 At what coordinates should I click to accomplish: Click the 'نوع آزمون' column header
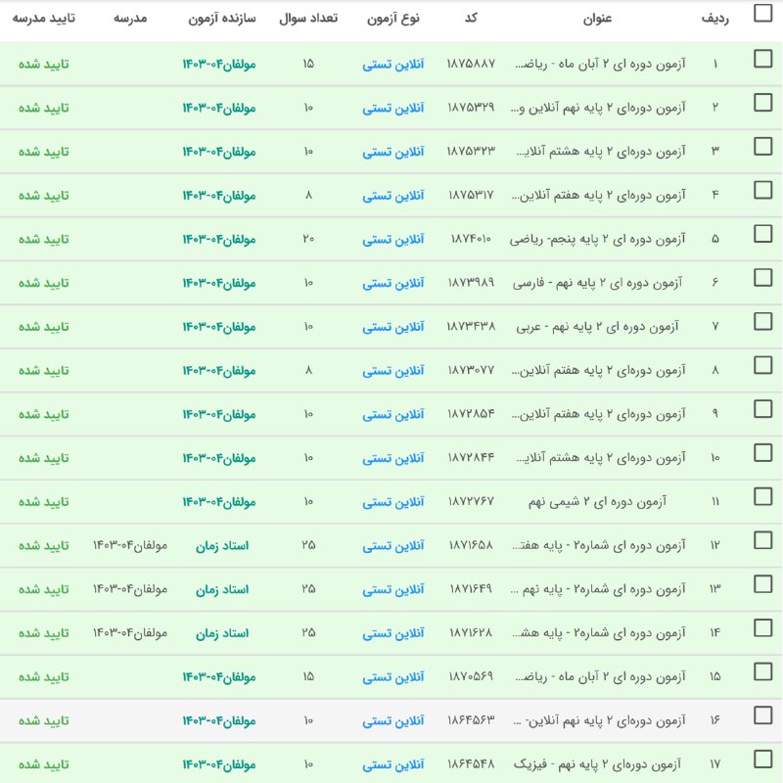[x=393, y=19]
